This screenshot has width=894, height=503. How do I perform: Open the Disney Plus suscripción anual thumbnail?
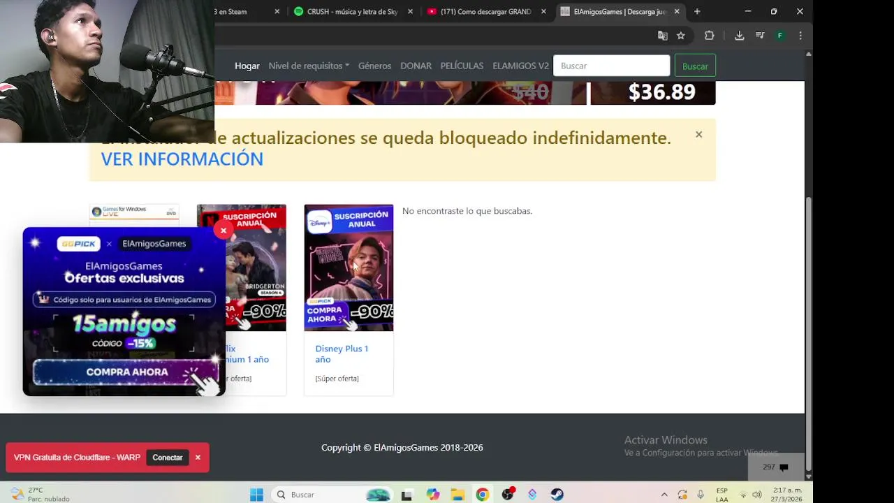coord(349,268)
